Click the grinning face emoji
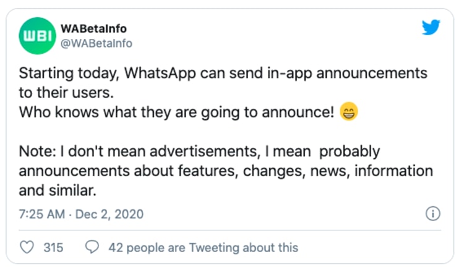Viewport: 464px width, 273px height. (350, 113)
